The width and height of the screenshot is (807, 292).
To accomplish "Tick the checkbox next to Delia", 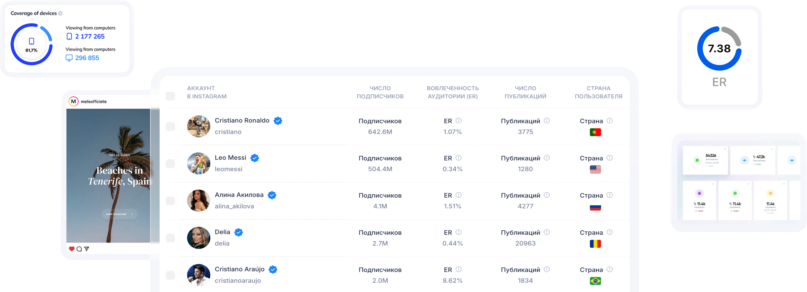I will (x=170, y=238).
